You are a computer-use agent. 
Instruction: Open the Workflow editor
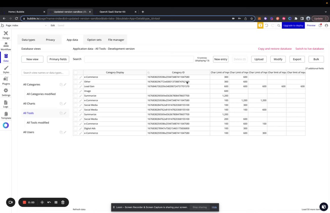6,46
